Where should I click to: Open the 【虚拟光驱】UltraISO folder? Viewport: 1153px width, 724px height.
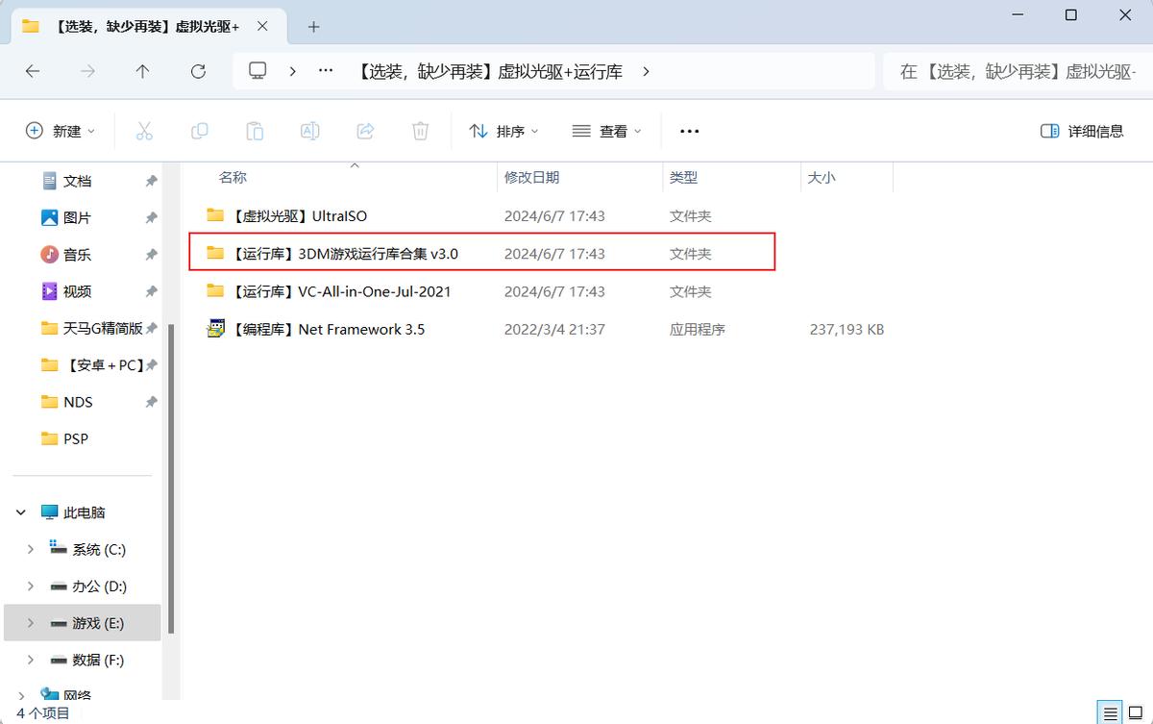click(x=298, y=216)
